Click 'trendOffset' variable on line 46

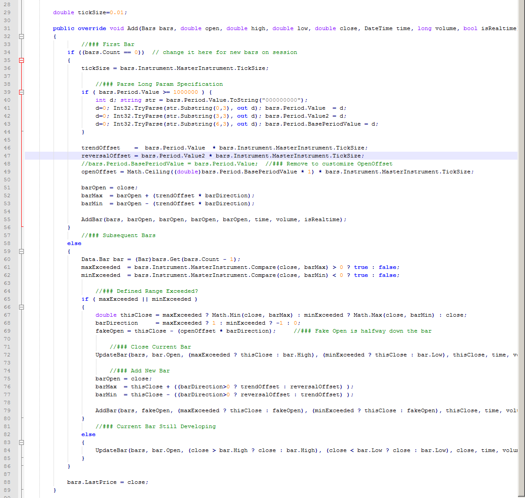click(101, 148)
